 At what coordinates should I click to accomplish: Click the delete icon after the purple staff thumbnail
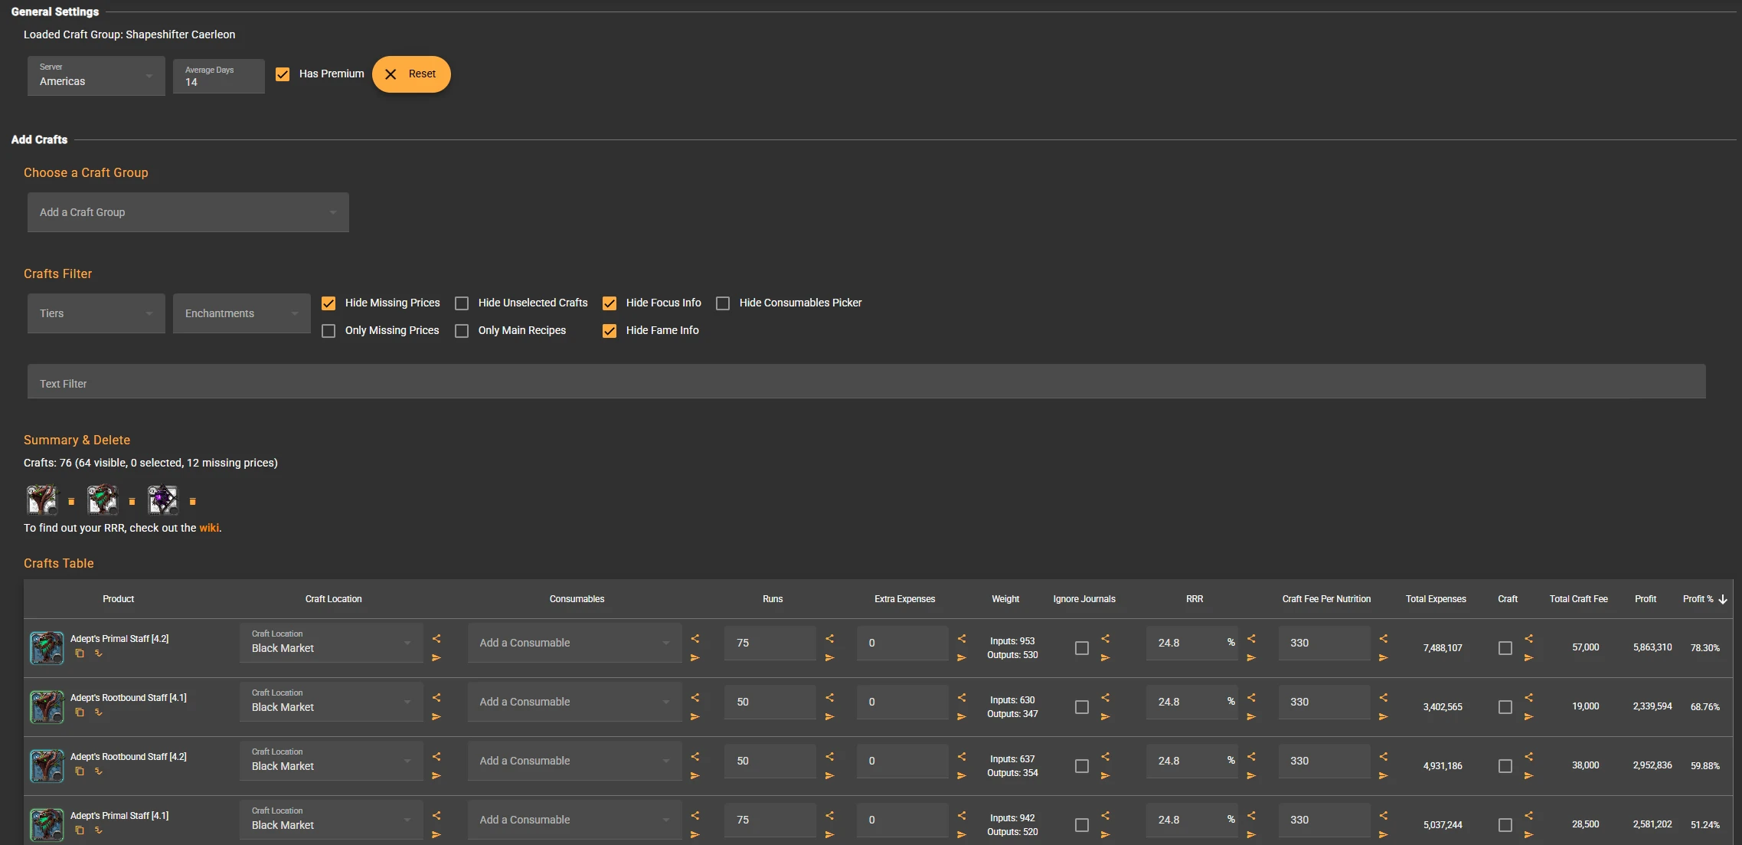[x=193, y=502]
